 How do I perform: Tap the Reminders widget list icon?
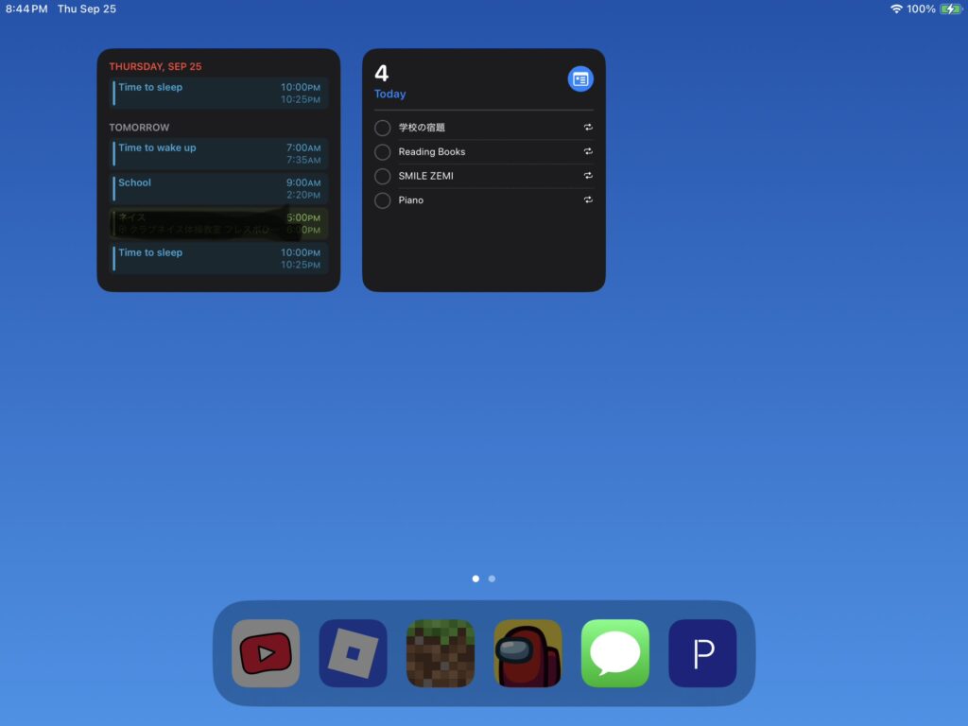pyautogui.click(x=580, y=79)
